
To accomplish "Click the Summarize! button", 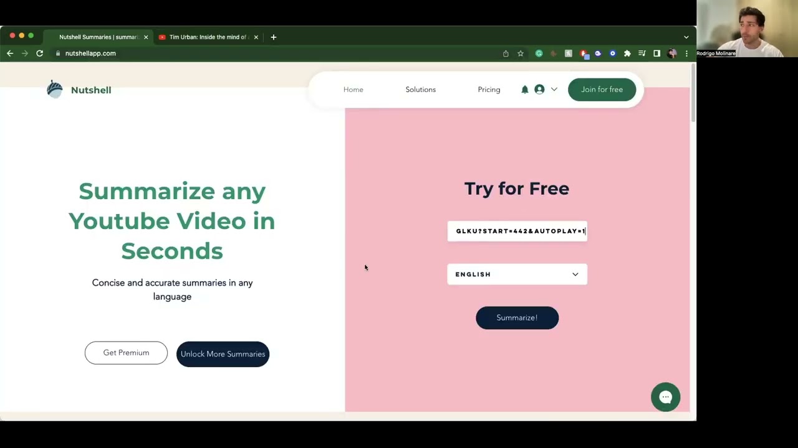I will [x=517, y=317].
